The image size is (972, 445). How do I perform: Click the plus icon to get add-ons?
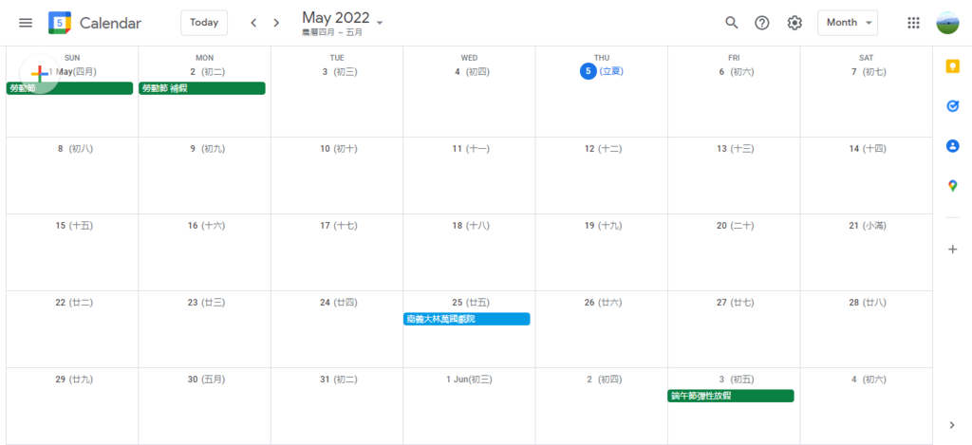point(952,249)
